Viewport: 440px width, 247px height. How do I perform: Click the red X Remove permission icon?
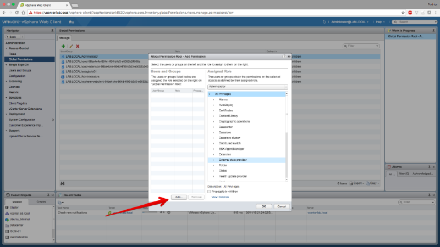pyautogui.click(x=78, y=46)
